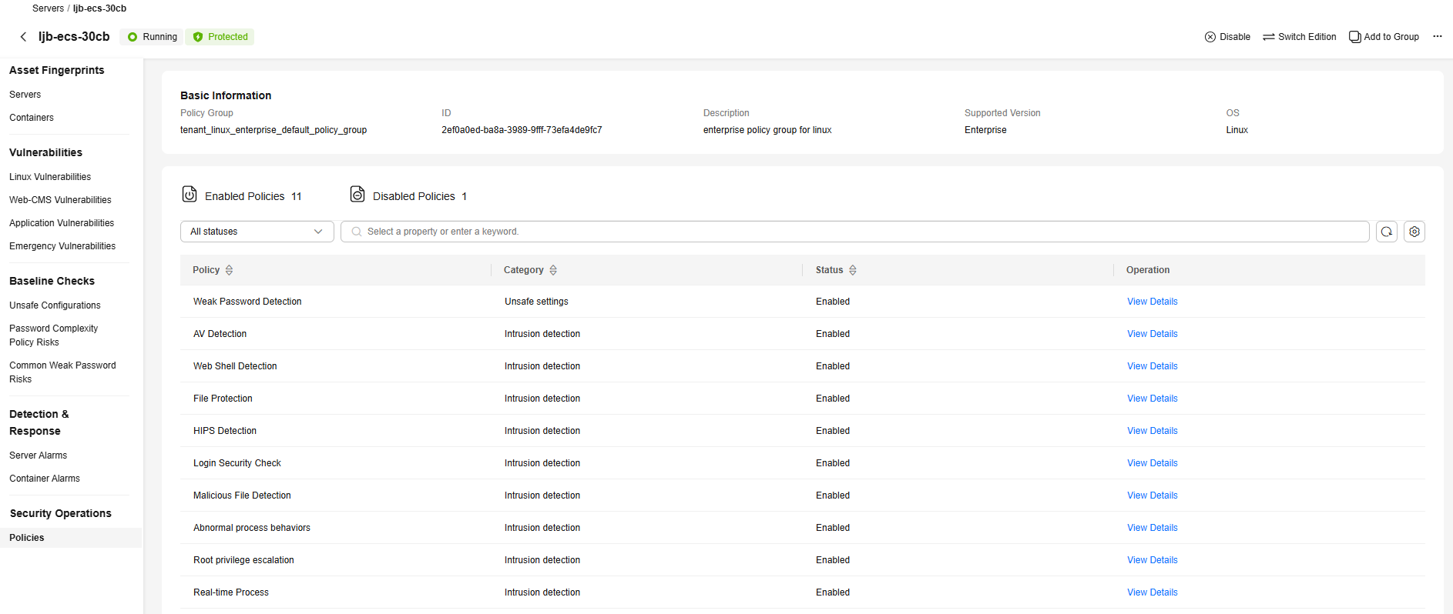Click the Enabled Policies power icon
This screenshot has width=1453, height=614.
point(190,195)
